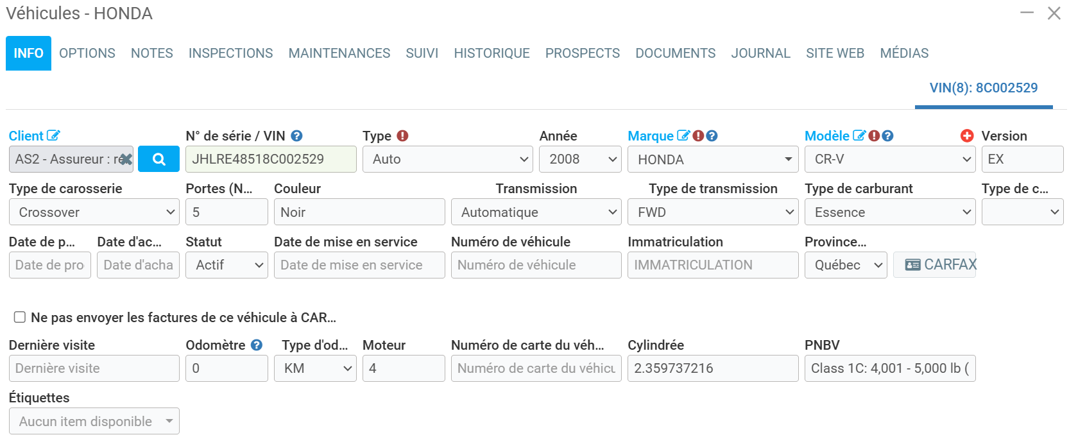Click the edit icon next to Client
Image resolution: width=1069 pixels, height=437 pixels.
53,135
